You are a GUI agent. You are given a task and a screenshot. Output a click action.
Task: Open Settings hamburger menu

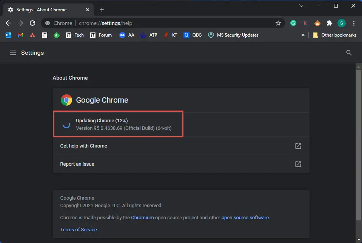[x=13, y=53]
